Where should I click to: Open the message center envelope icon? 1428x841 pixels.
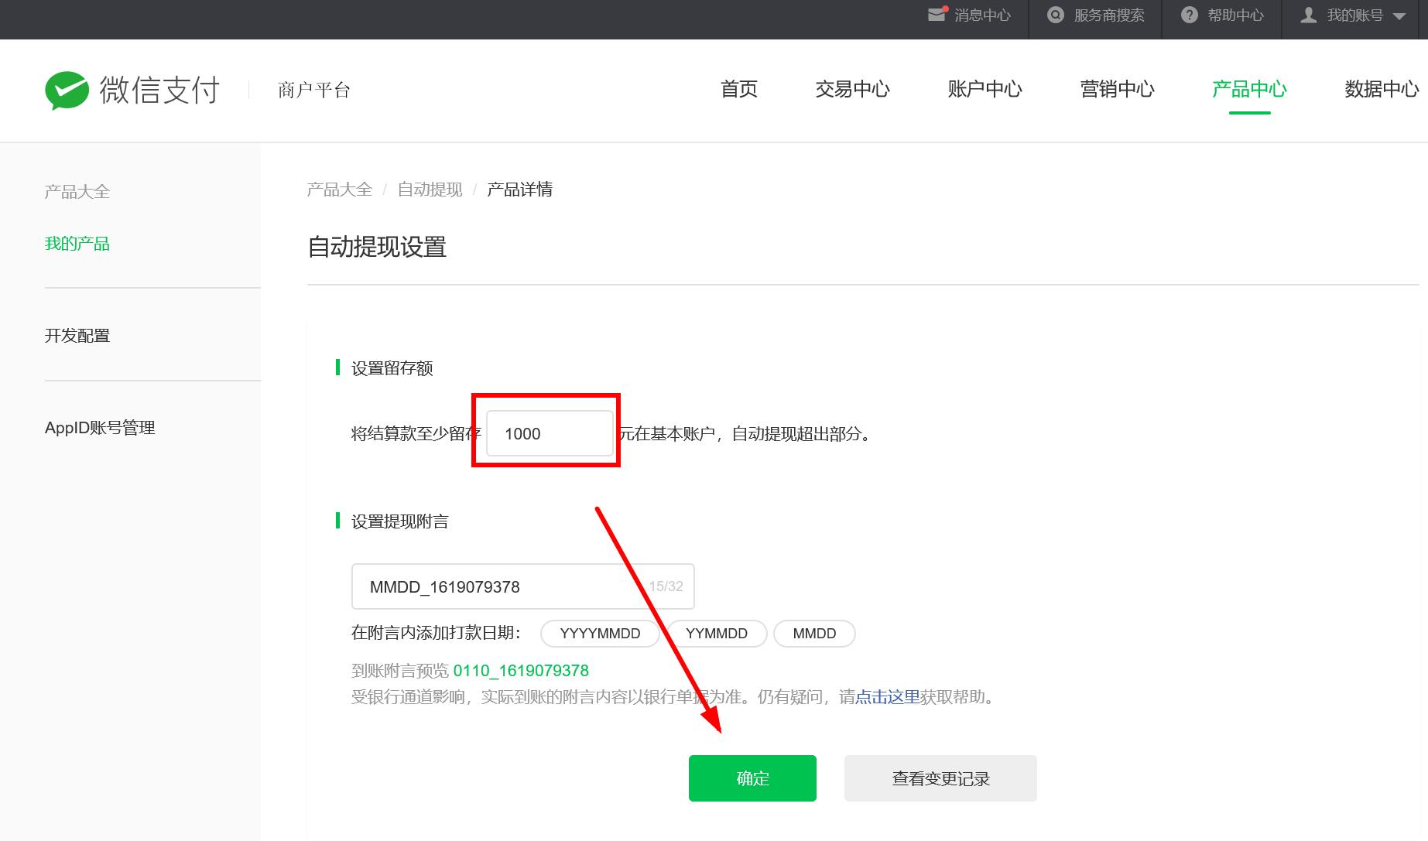click(937, 14)
